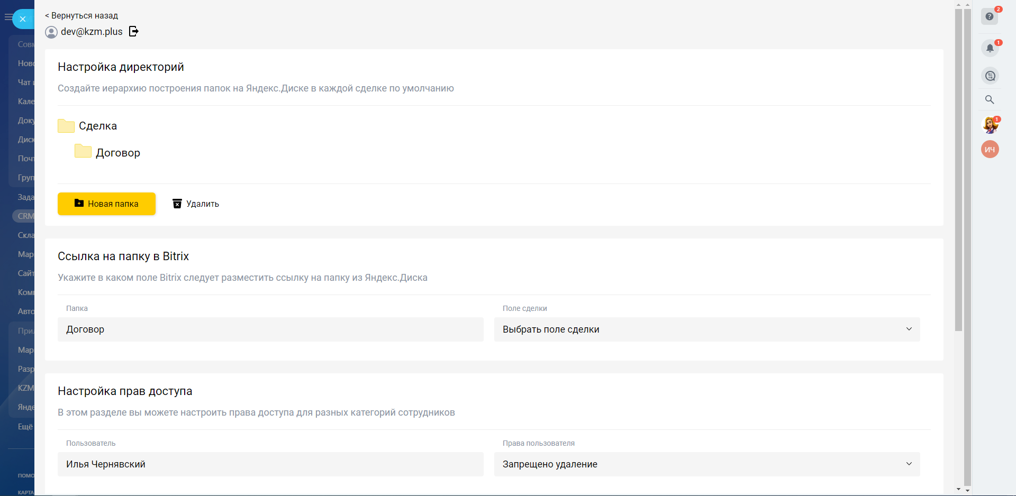Open the Запрещено удаление rights dropdown
This screenshot has width=1016, height=496.
tap(706, 464)
